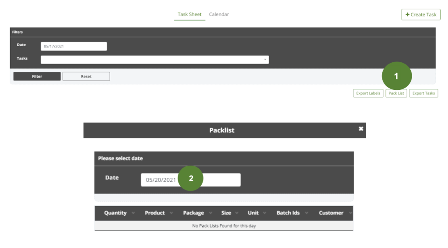Expand the Batch Ids column menu arrow
The image size is (448, 248).
(x=306, y=213)
